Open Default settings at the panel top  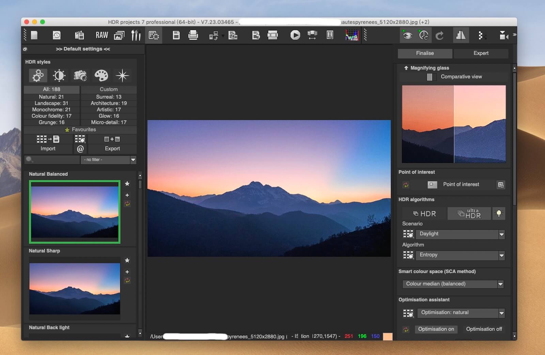[82, 49]
